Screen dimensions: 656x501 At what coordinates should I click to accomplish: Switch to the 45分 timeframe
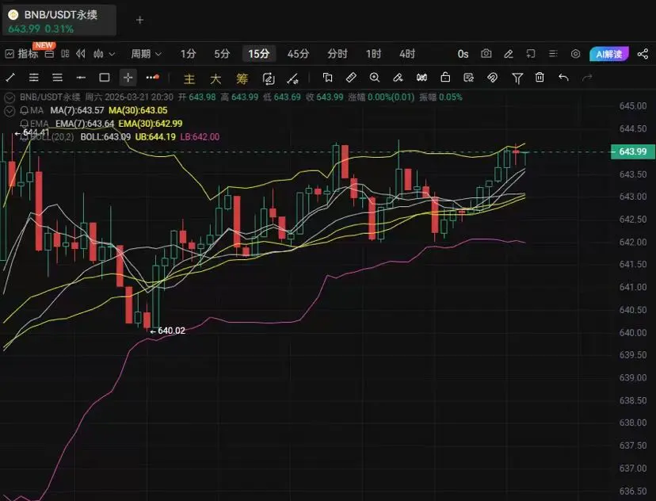[x=299, y=54]
